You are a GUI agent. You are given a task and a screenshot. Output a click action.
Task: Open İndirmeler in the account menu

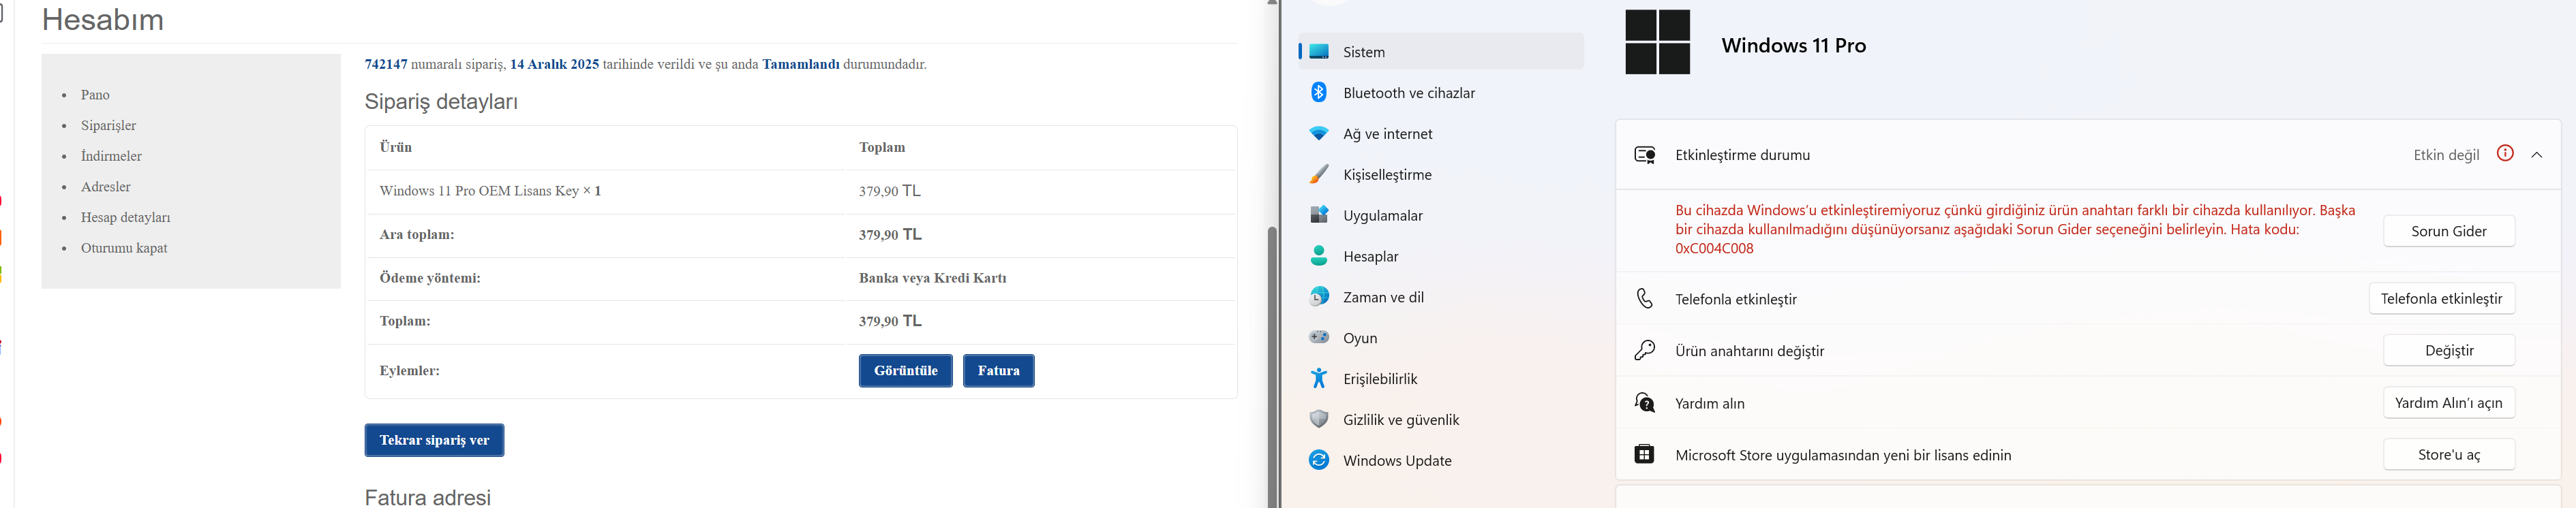click(x=111, y=156)
